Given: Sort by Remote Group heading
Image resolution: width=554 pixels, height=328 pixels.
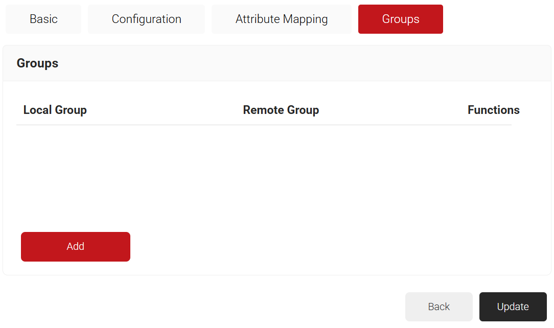Looking at the screenshot, I should pyautogui.click(x=281, y=110).
